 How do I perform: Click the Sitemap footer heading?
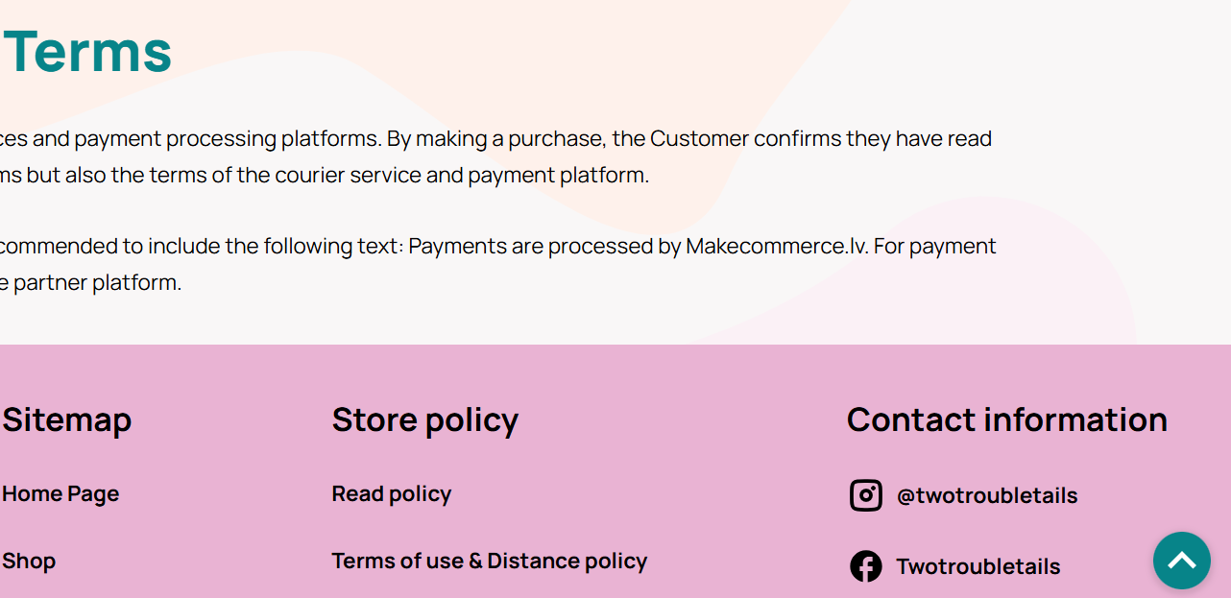tap(66, 420)
